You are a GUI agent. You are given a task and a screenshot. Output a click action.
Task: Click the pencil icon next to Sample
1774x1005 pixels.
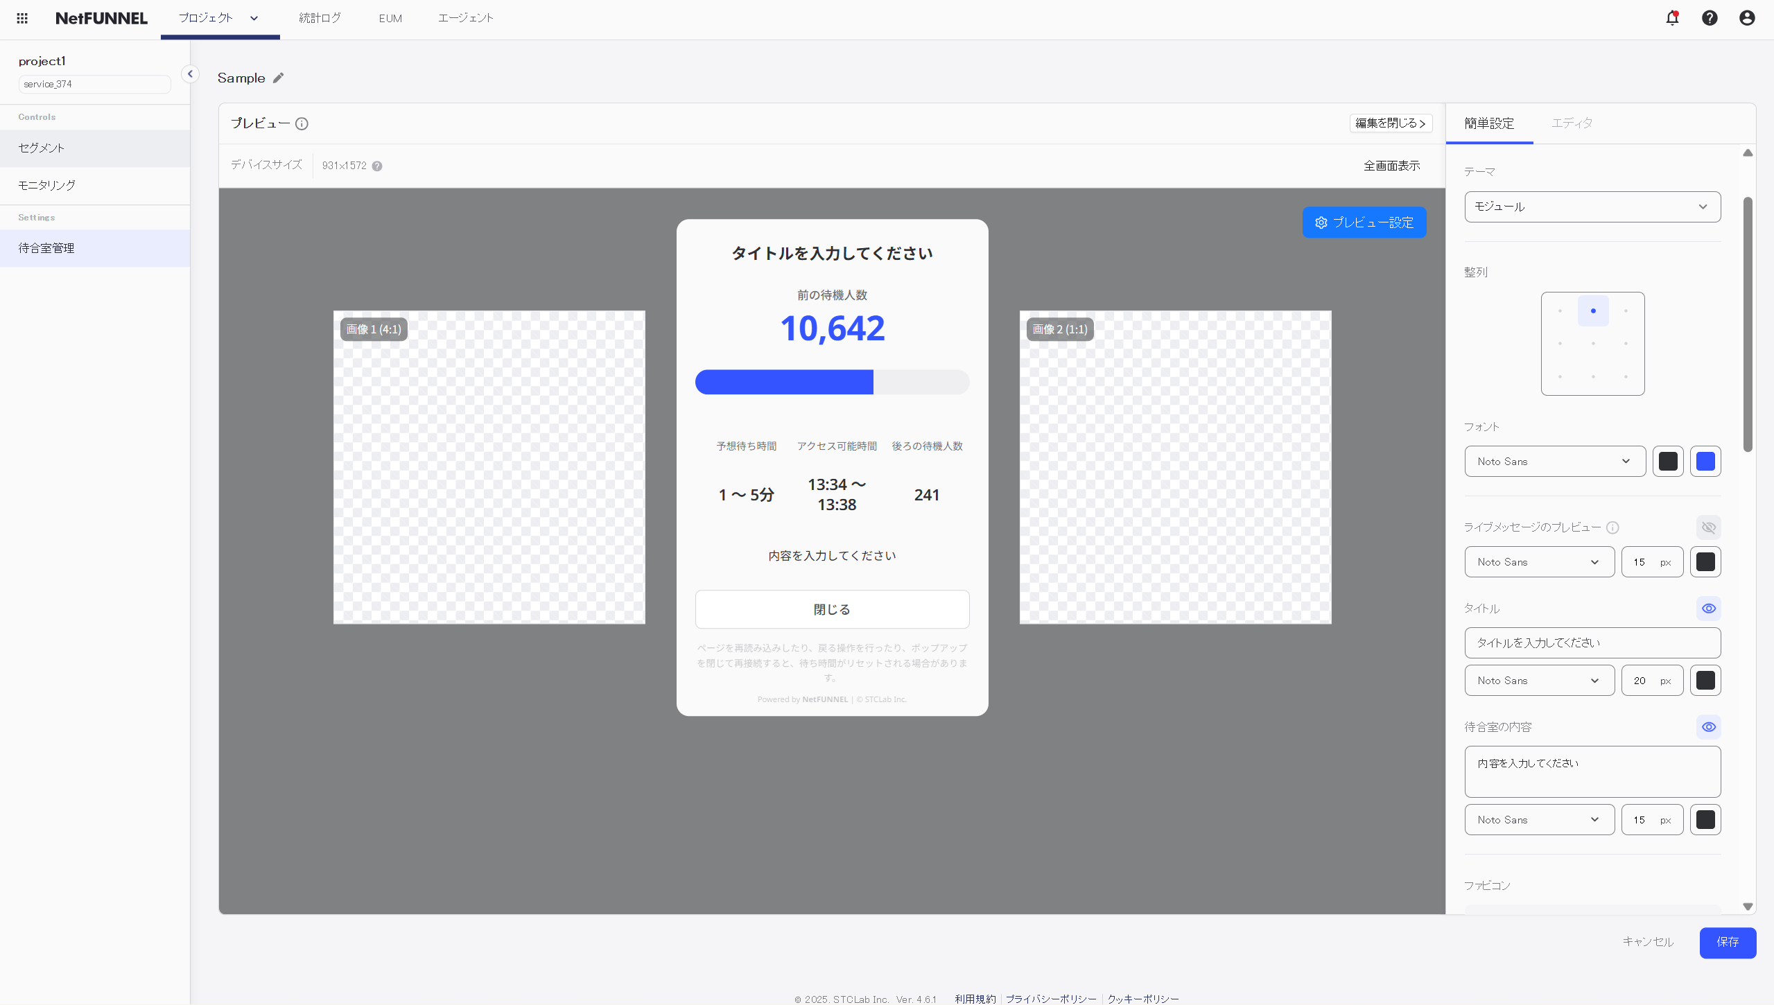[x=278, y=78]
